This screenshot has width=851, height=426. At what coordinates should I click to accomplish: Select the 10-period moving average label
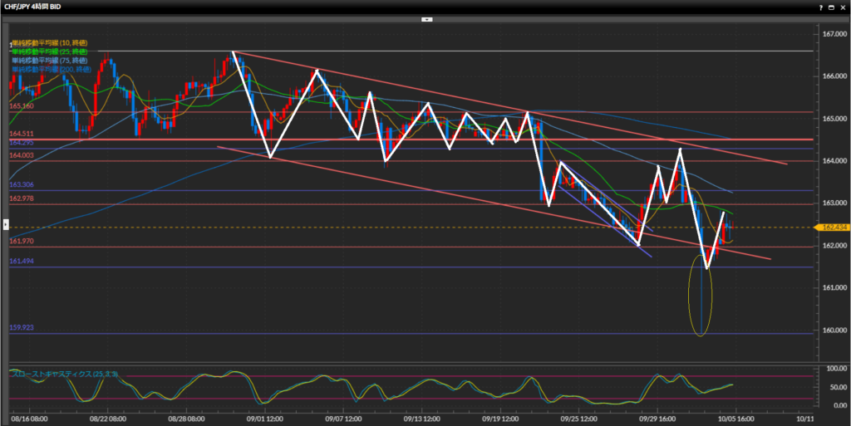pos(48,42)
